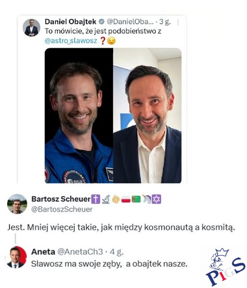This screenshot has width=247, height=288.
Task: Click the Polish flag emoji in Bartosz's name
Action: [x=126, y=199]
